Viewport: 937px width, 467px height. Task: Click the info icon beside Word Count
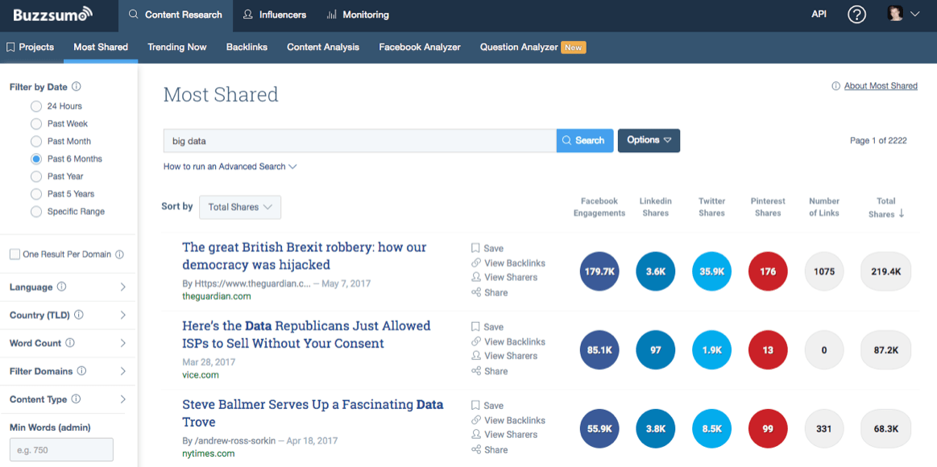70,343
